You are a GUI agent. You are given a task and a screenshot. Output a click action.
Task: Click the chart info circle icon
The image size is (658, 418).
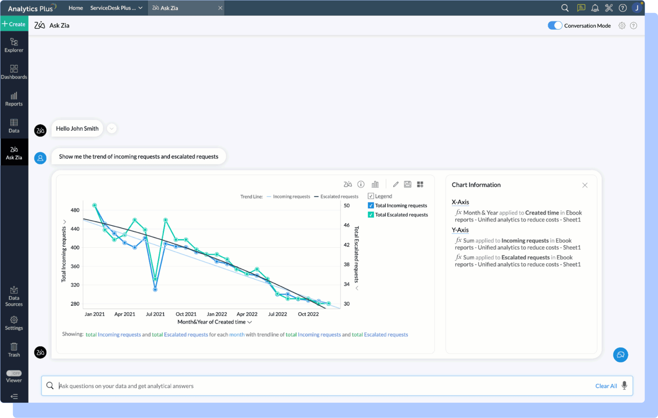[x=361, y=185]
